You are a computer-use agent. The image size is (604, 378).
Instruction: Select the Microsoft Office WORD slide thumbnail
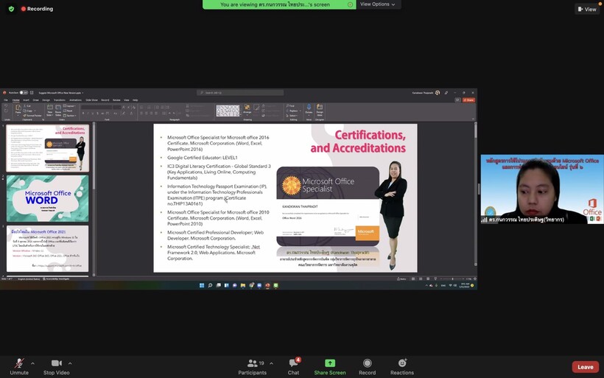47,198
